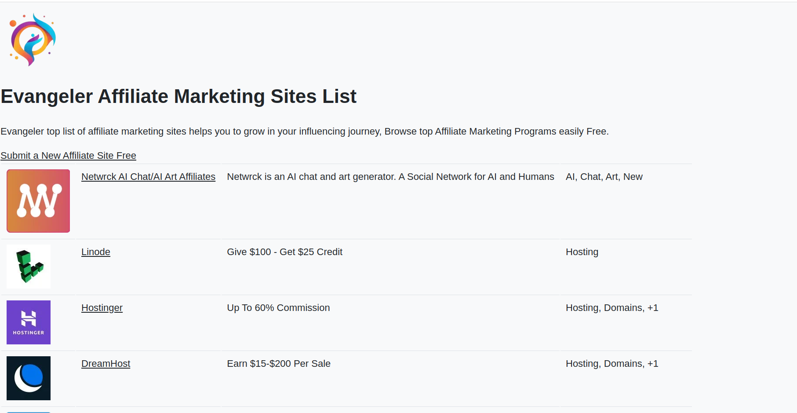Select the Netwrck description about AI chat generator
Screen dimensions: 797x413
[390, 177]
